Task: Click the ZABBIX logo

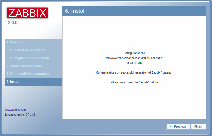Action: click(x=27, y=13)
